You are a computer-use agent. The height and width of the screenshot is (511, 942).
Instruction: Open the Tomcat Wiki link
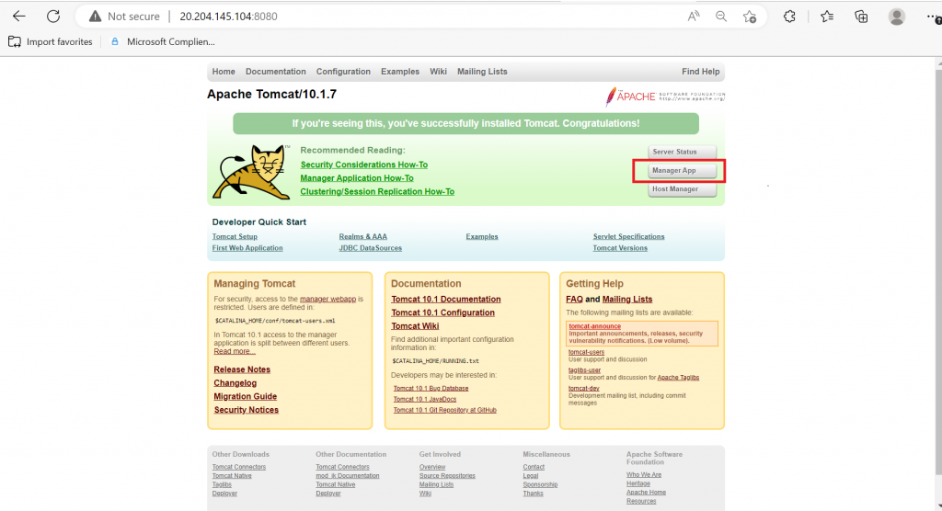[415, 326]
